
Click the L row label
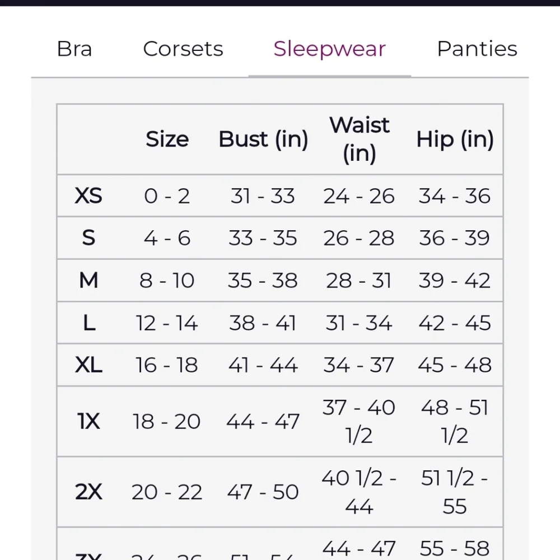[89, 323]
